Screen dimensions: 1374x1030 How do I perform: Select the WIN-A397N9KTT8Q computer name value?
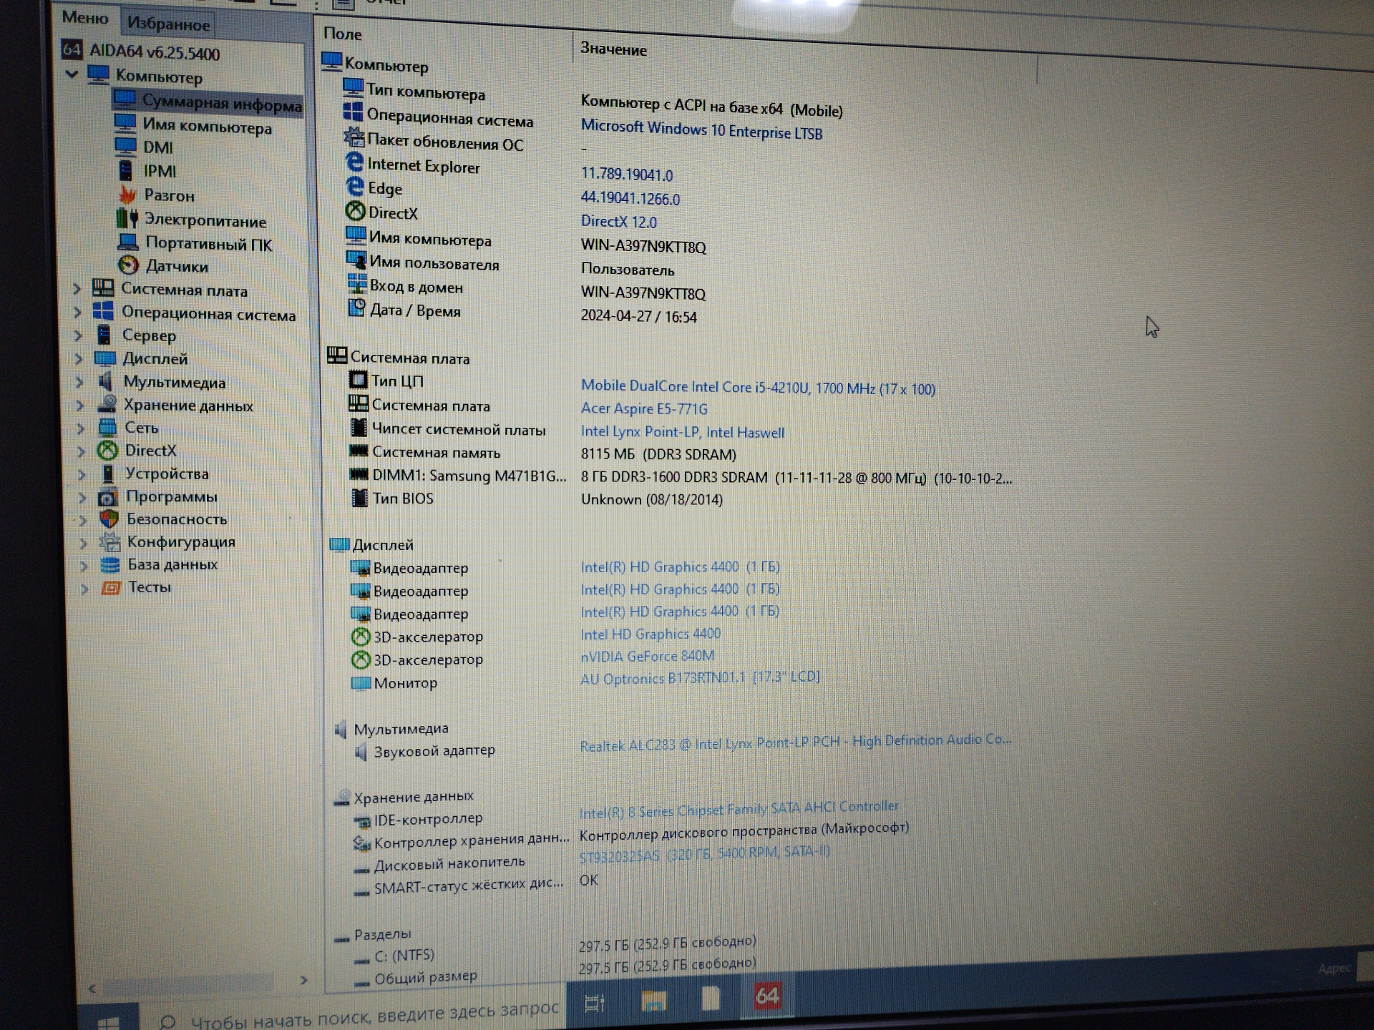point(643,246)
